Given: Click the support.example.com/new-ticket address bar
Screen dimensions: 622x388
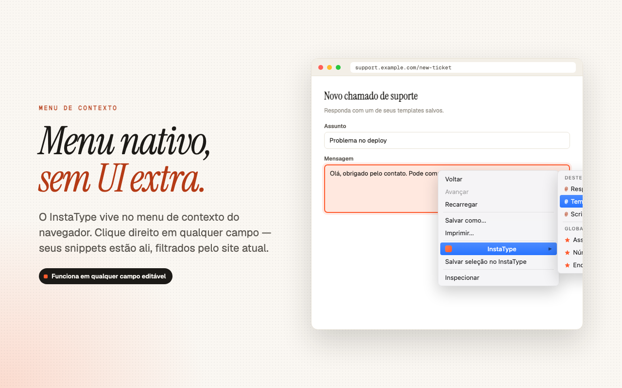Looking at the screenshot, I should tap(463, 67).
